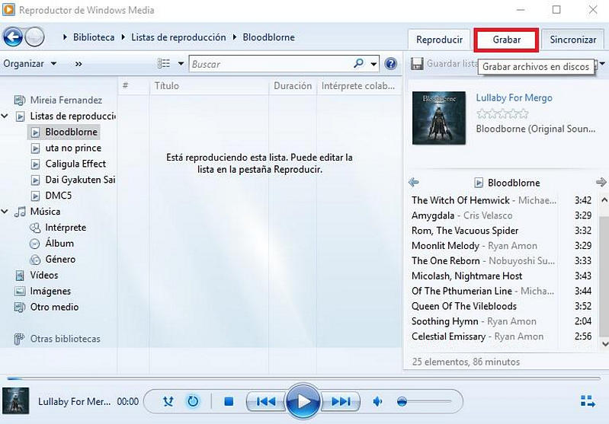Switch to the Grabar tab
The height and width of the screenshot is (424, 609).
coord(506,40)
